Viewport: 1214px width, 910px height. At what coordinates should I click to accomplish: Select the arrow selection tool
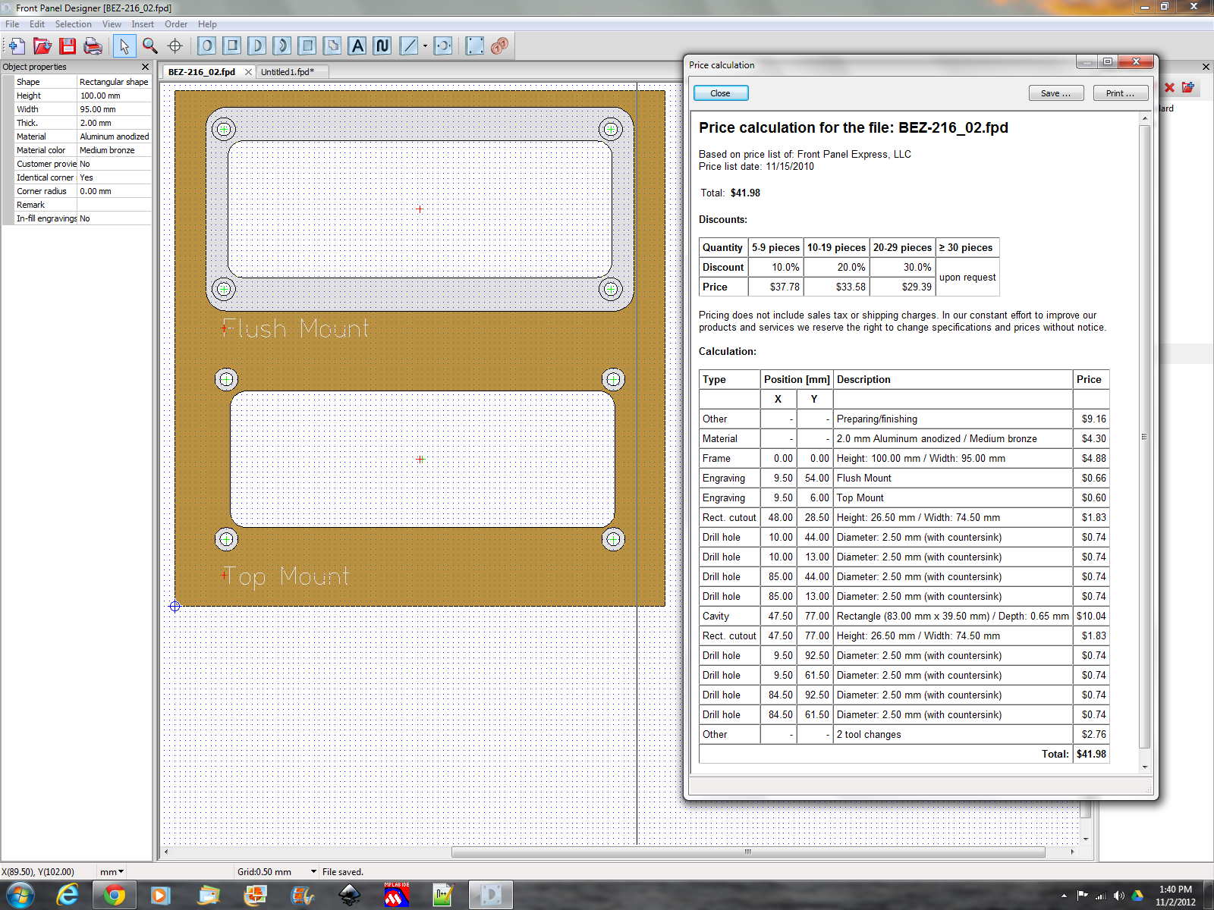point(124,46)
